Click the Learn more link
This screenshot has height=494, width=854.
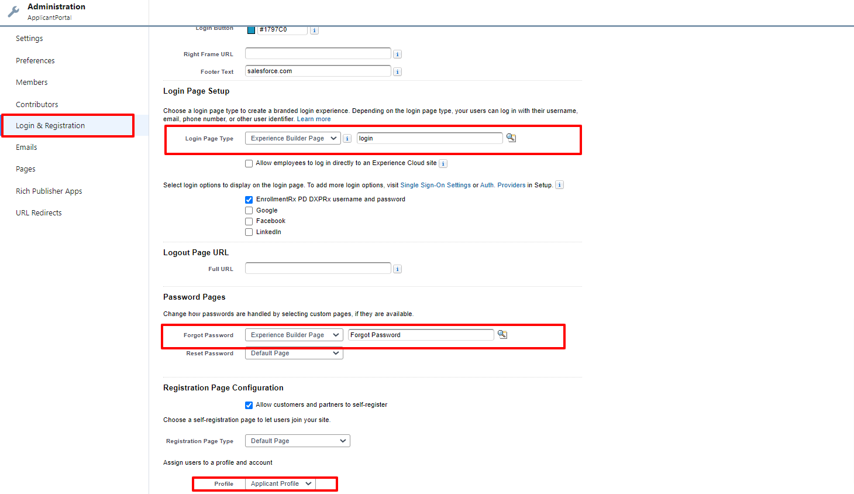(x=314, y=119)
